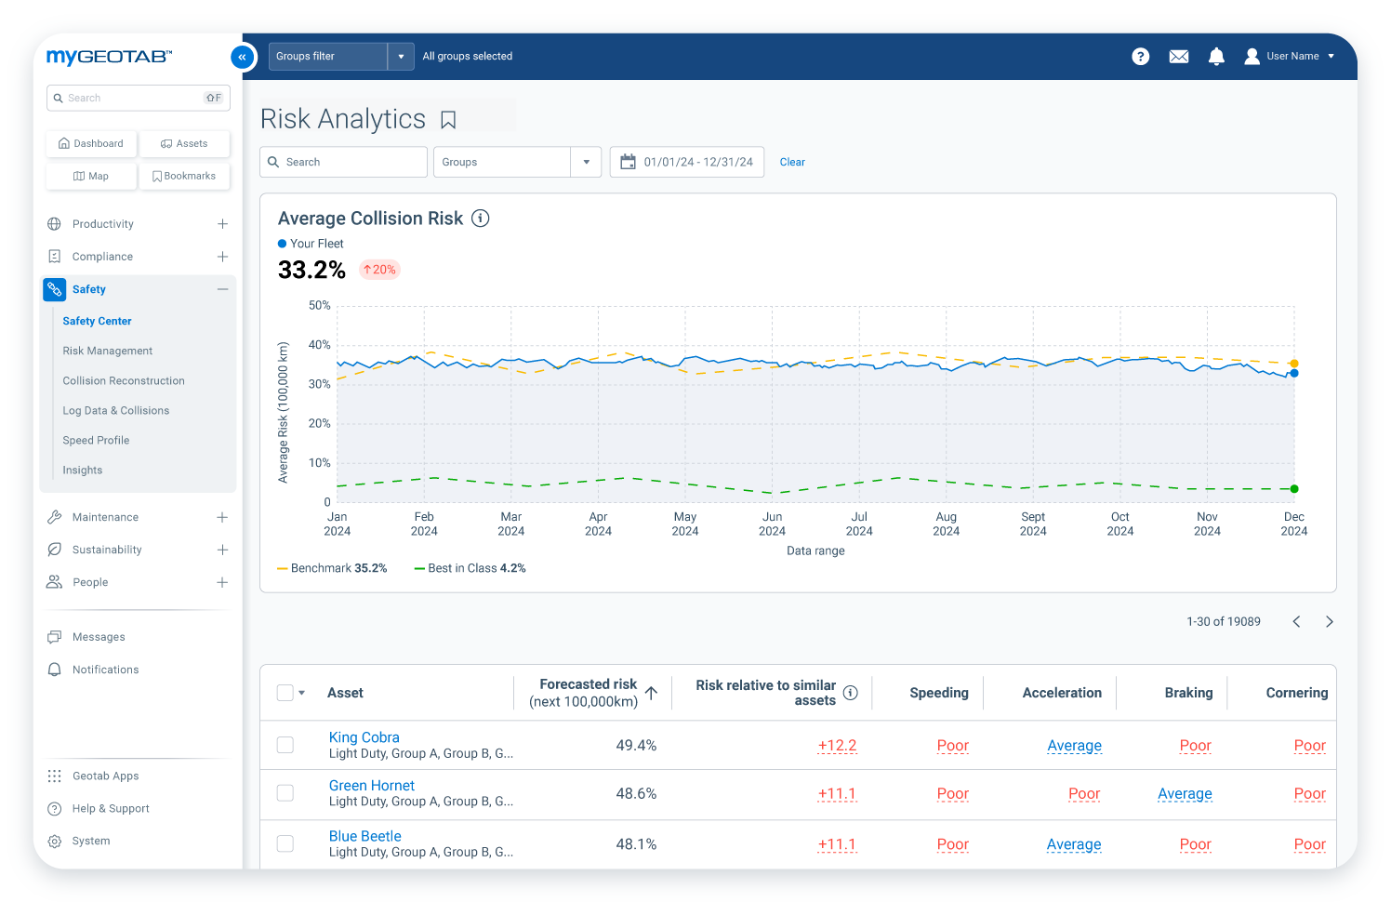This screenshot has width=1391, height=902.
Task: Open Collision Reconstruction from sidebar menu
Action: 124,380
